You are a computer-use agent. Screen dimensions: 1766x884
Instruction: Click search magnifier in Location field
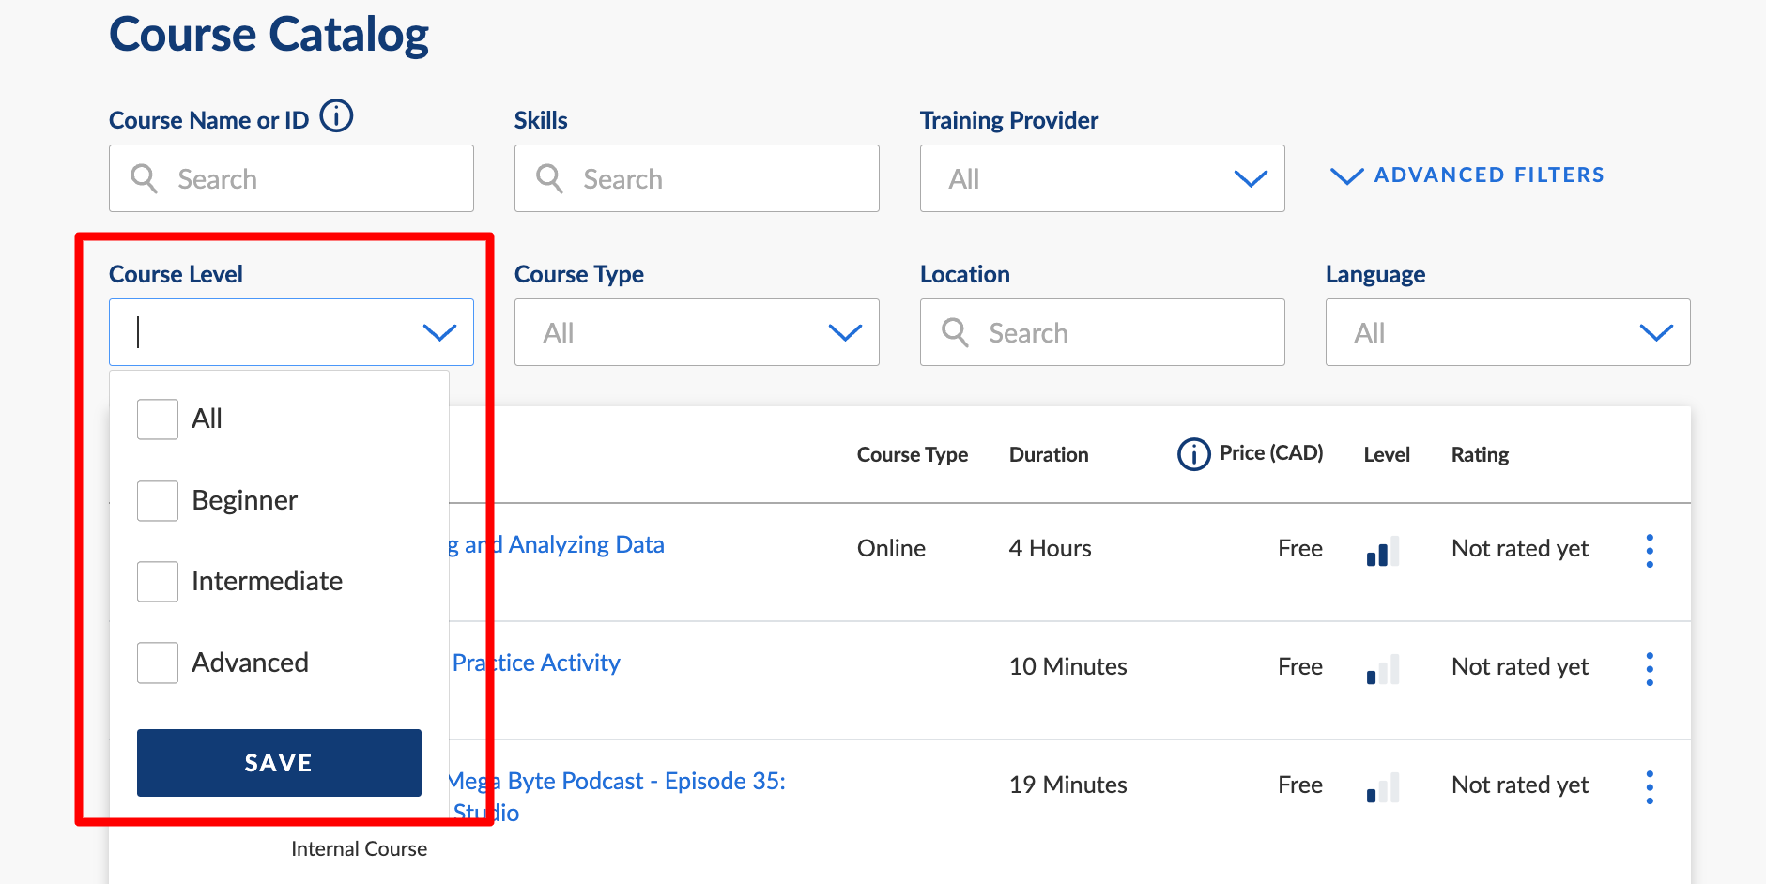(955, 332)
